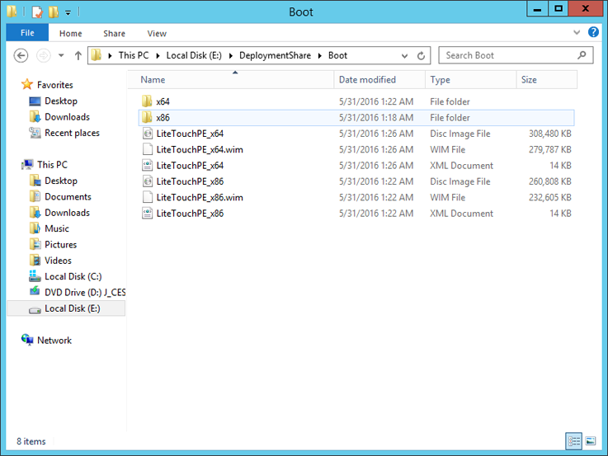This screenshot has height=456, width=608.
Task: Expand the ribbon with the chevron
Action: pyautogui.click(x=577, y=33)
